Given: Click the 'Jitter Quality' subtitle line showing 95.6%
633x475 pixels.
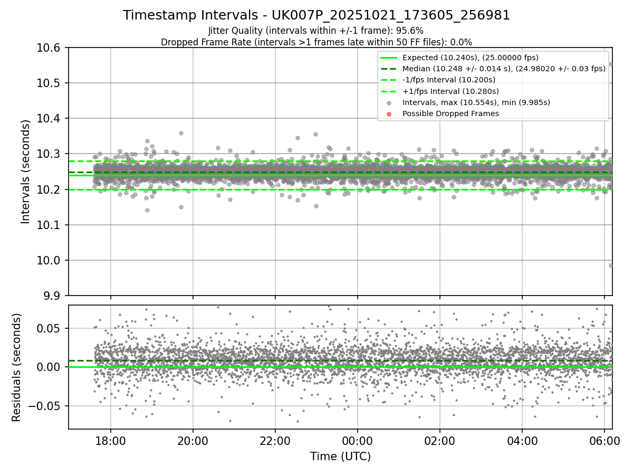Looking at the screenshot, I should (316, 31).
